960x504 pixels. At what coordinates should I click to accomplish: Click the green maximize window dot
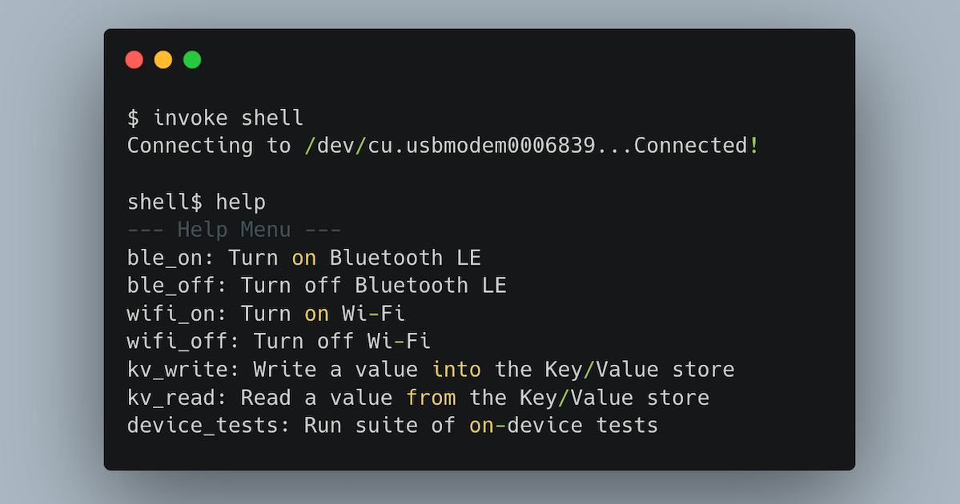click(x=192, y=60)
